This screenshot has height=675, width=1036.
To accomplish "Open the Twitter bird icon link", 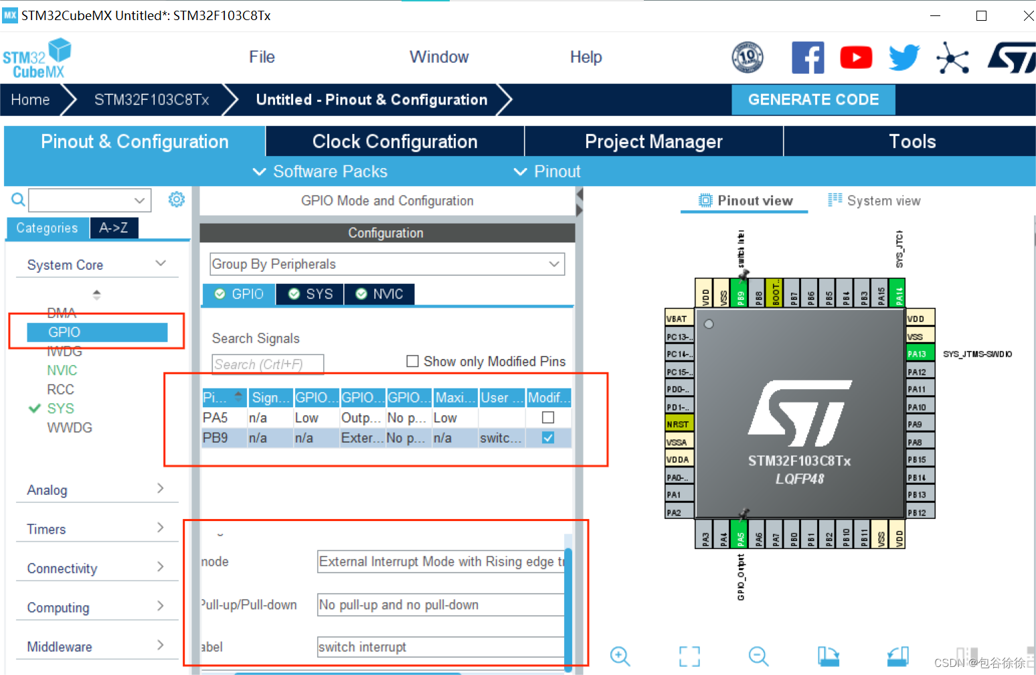I will (x=904, y=58).
